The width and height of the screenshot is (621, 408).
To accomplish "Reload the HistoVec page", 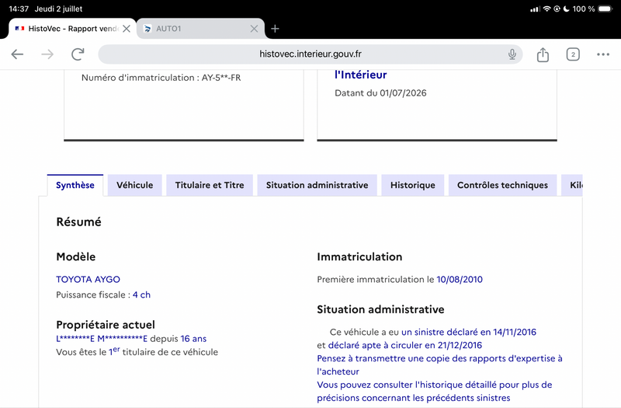I will [78, 54].
